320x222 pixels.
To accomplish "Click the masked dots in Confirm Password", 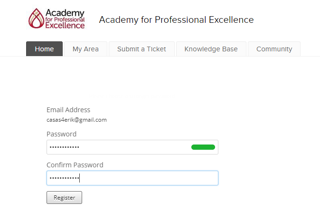I will click(64, 178).
